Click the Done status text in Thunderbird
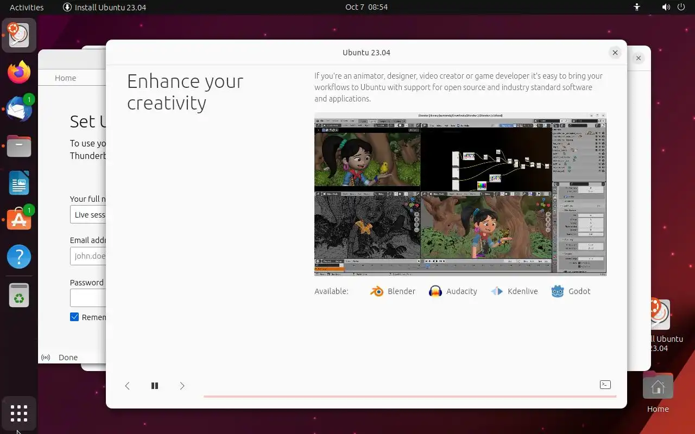The width and height of the screenshot is (695, 434). pyautogui.click(x=68, y=358)
